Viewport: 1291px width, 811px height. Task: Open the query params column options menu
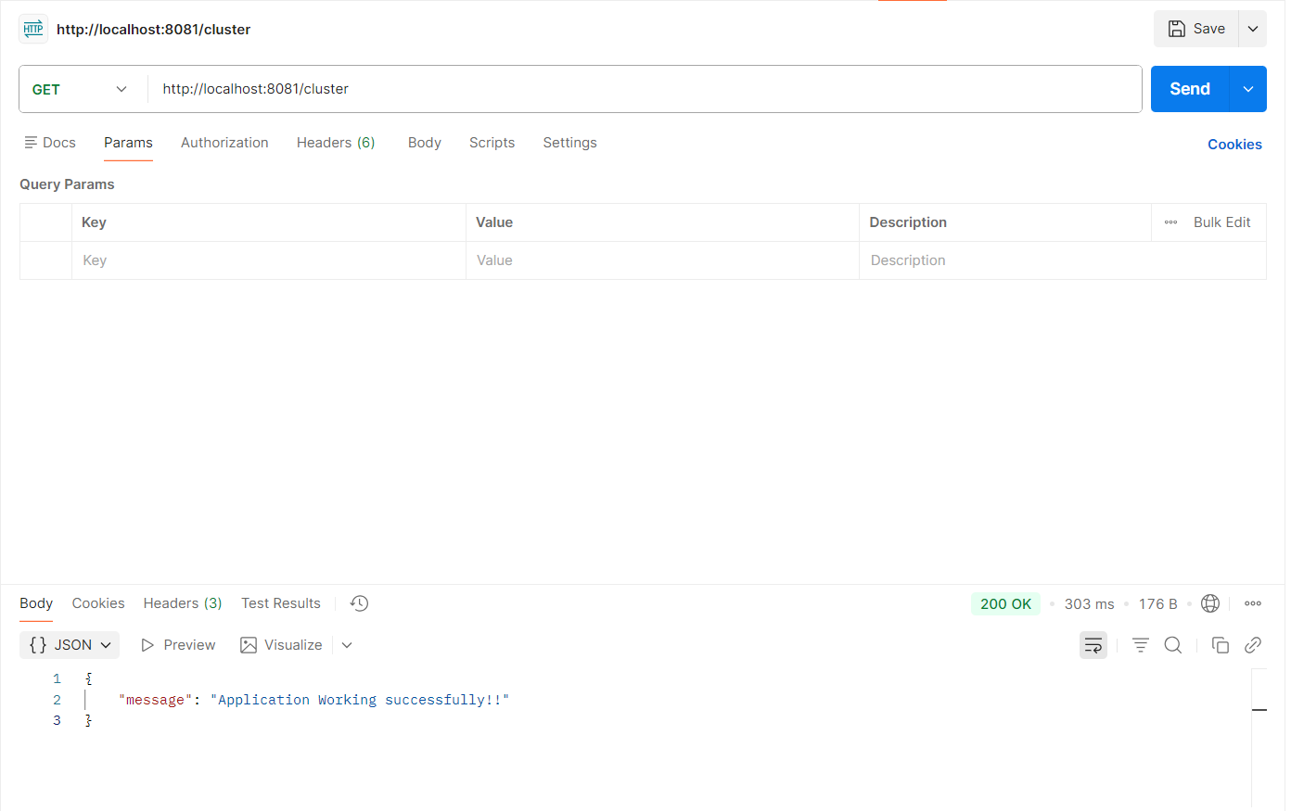point(1171,222)
